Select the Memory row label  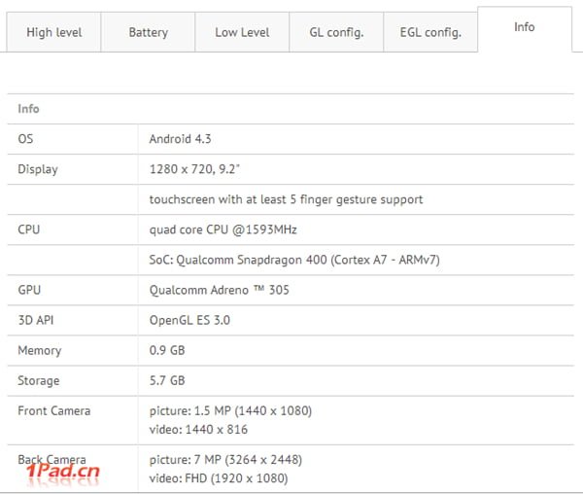coord(40,350)
